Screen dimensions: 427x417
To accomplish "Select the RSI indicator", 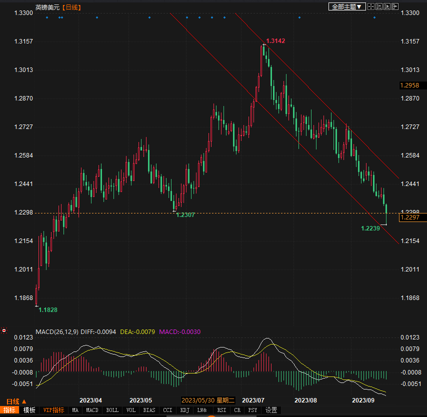I will click(x=221, y=410).
